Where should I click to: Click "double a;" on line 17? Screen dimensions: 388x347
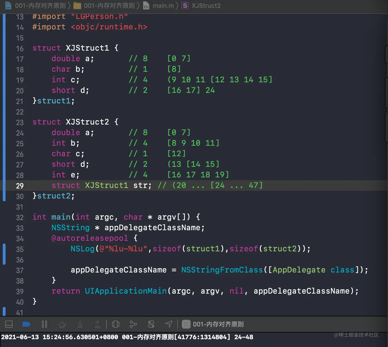pyautogui.click(x=73, y=59)
